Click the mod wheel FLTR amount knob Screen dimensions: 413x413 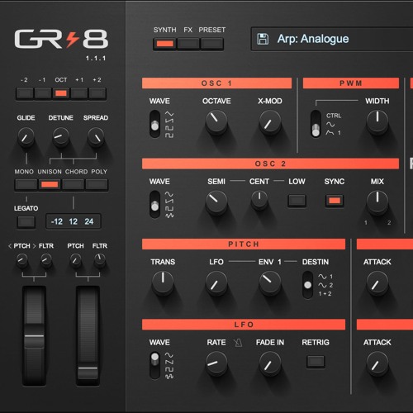coord(100,260)
